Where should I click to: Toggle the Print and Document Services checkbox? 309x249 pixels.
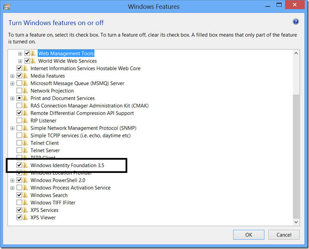19,98
